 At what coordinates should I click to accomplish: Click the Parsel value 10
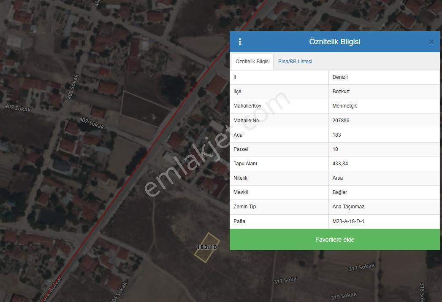pos(335,149)
